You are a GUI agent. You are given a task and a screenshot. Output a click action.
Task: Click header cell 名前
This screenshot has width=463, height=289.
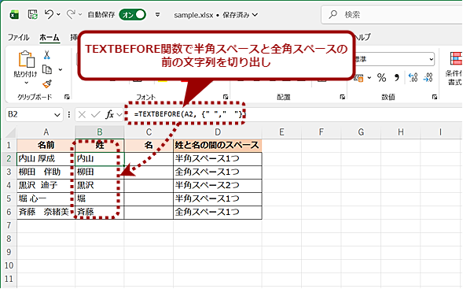point(46,145)
